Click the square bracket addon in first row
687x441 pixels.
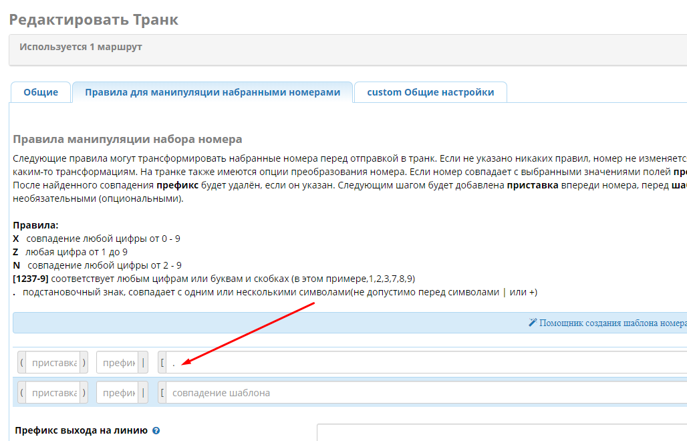click(x=162, y=363)
